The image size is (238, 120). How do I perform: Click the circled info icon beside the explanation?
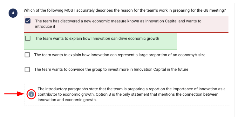click(31, 94)
